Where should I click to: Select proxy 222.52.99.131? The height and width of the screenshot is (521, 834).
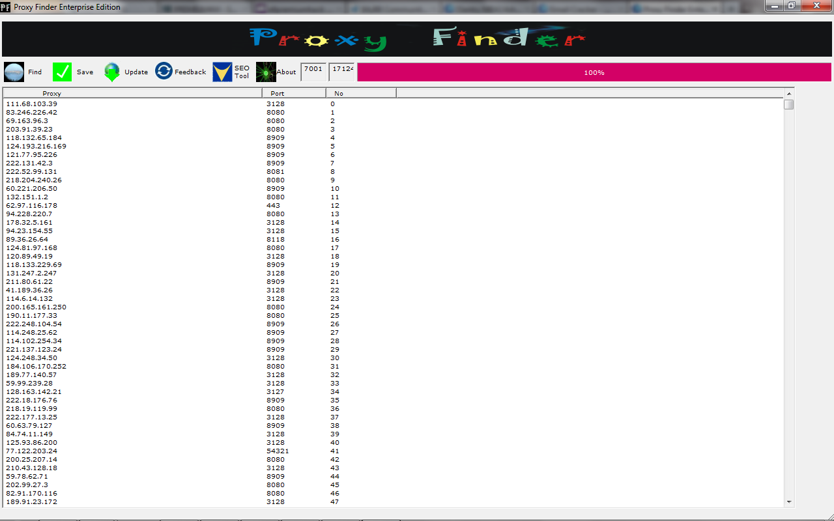(x=32, y=171)
